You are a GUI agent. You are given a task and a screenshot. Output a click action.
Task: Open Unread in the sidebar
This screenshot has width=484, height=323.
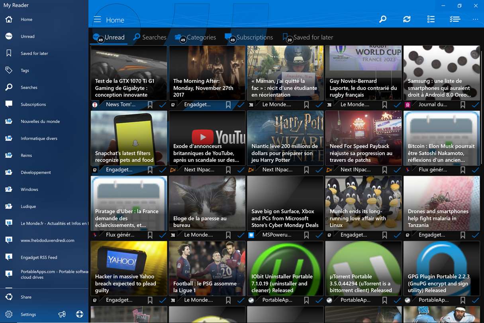(44, 36)
